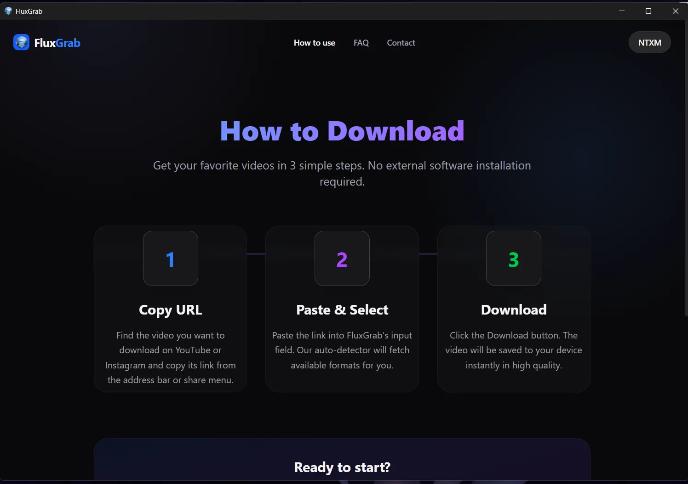Click the "Paste & Select" card title
688x484 pixels.
coord(342,310)
